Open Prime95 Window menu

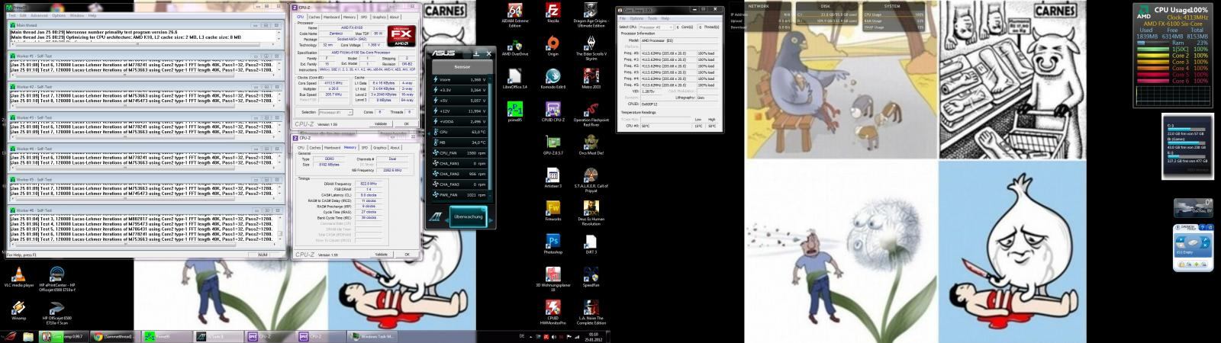coord(76,15)
